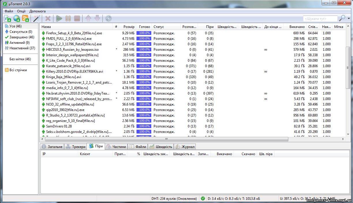Sort torrents by the Розмір column header
Image resolution: width=353 pixels, height=203 pixels.
coord(127,27)
